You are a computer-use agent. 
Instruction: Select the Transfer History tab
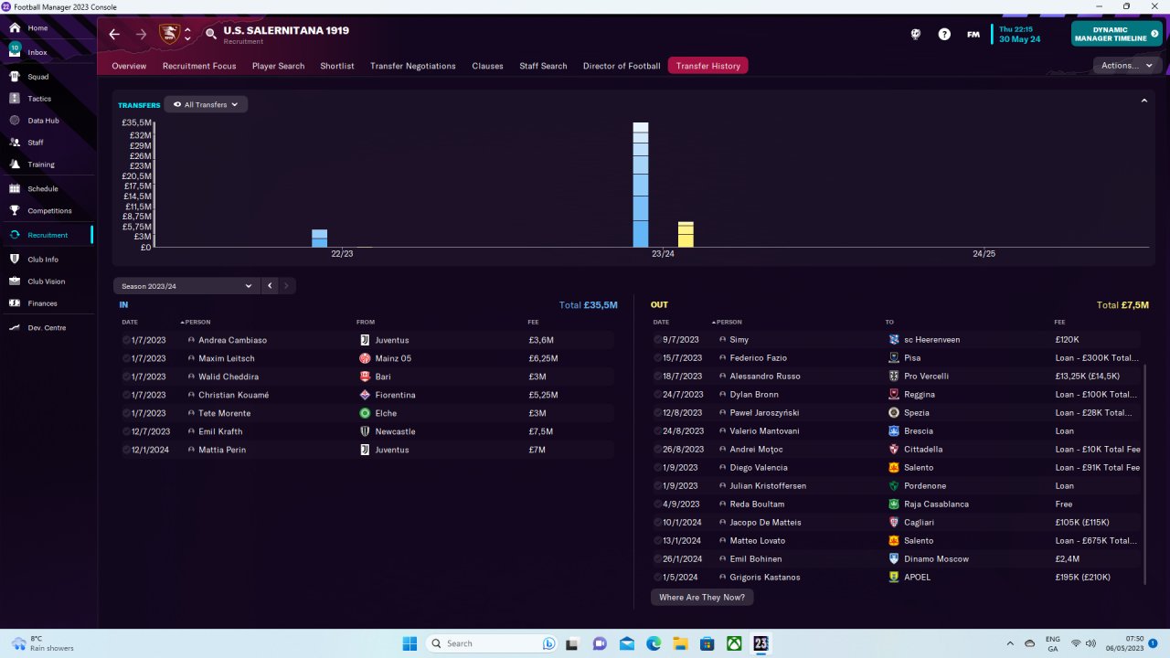pos(708,66)
